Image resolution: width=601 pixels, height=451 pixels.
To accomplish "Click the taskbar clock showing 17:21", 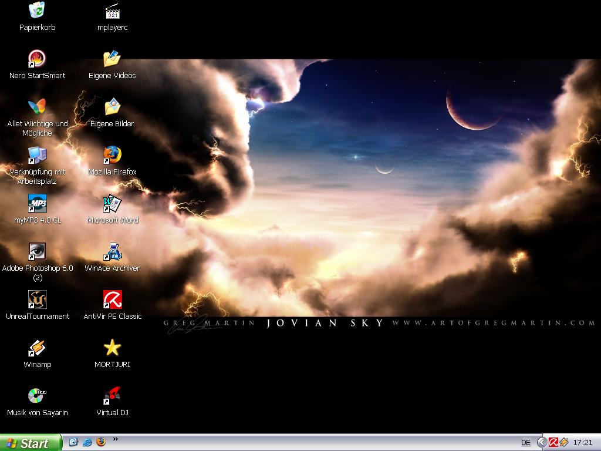I will [x=582, y=442].
